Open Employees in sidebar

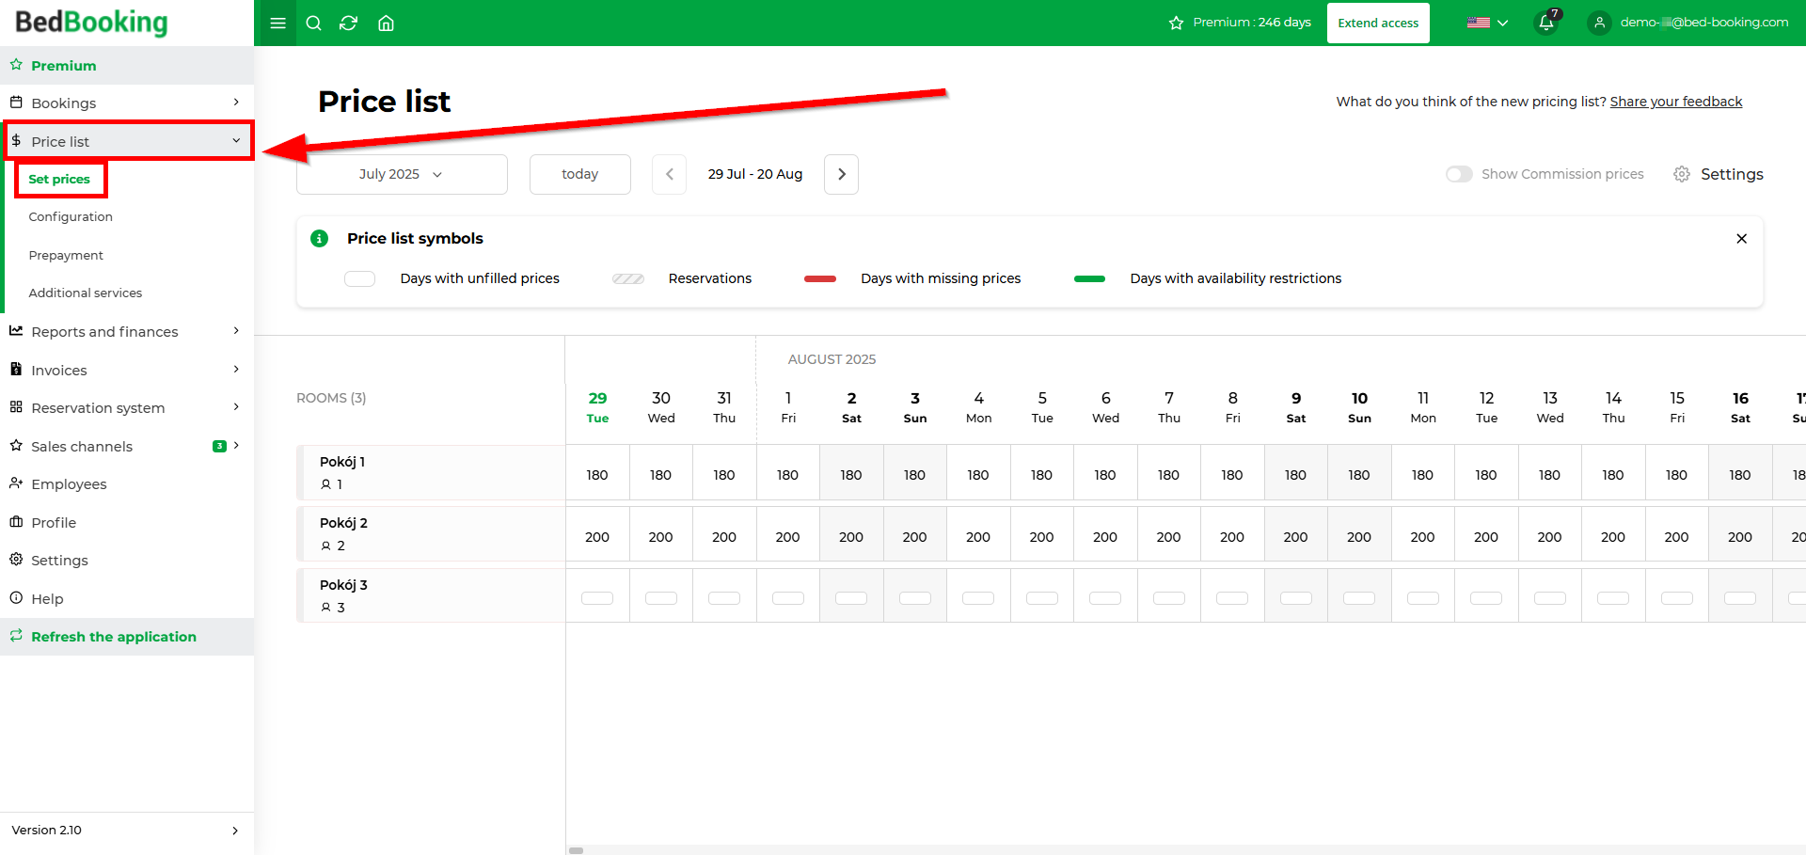click(69, 484)
